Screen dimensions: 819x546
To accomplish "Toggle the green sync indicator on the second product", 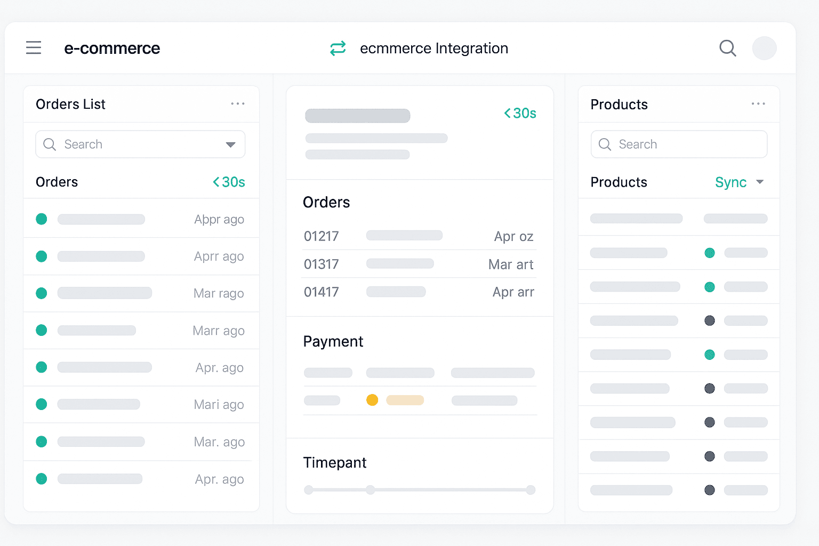I will tap(710, 253).
